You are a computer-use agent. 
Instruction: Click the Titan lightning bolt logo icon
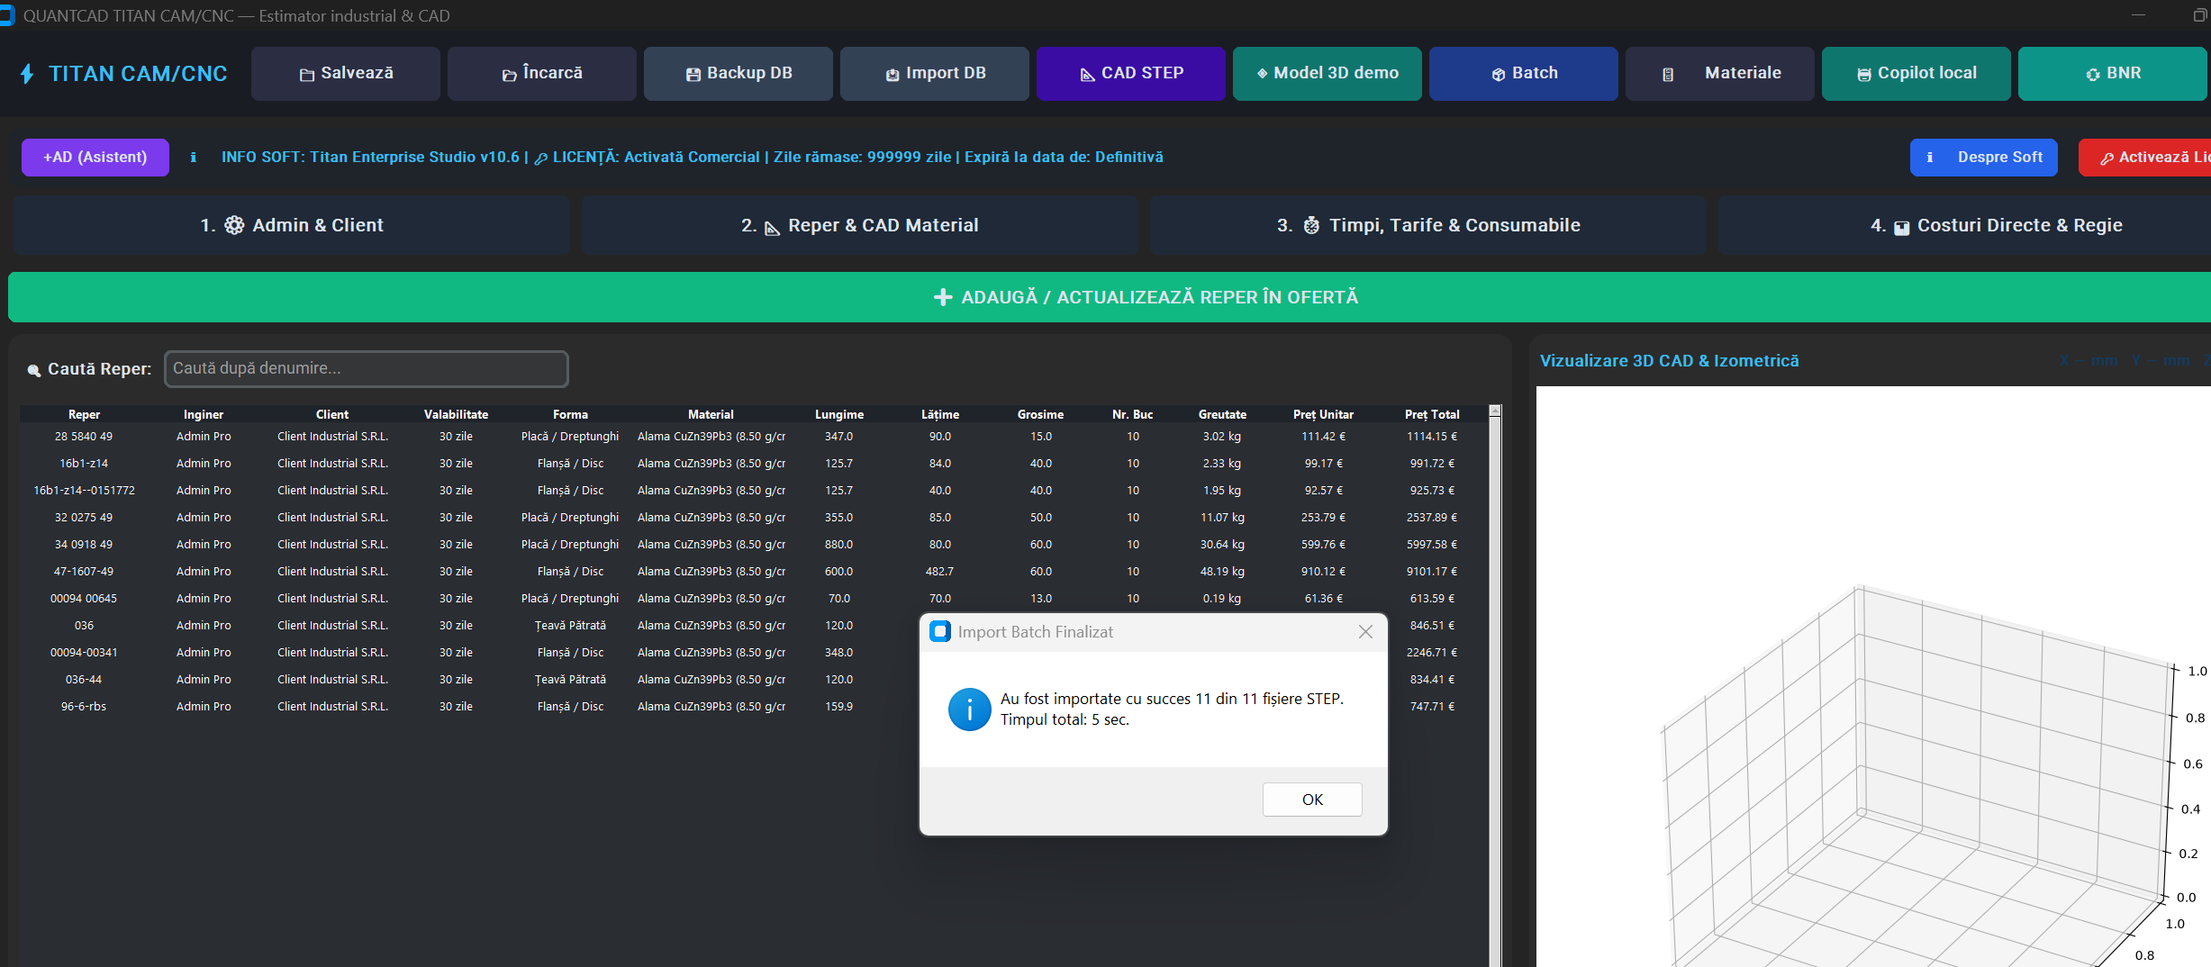coord(27,74)
